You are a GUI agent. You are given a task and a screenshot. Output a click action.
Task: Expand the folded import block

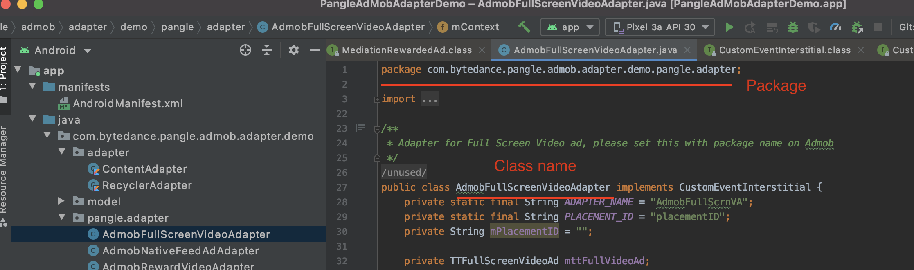[377, 99]
